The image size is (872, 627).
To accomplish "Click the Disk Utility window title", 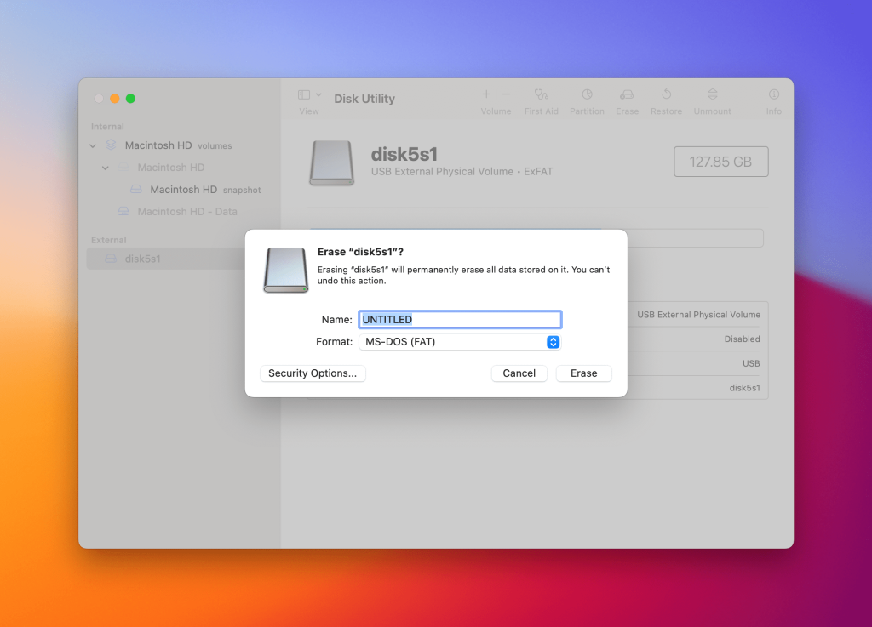I will coord(364,99).
